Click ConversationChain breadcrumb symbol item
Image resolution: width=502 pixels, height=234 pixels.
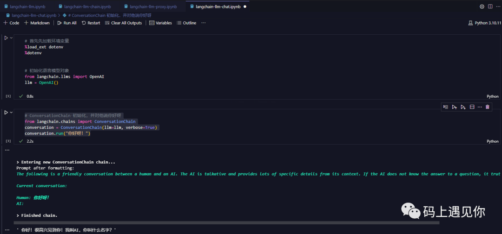[x=107, y=15]
